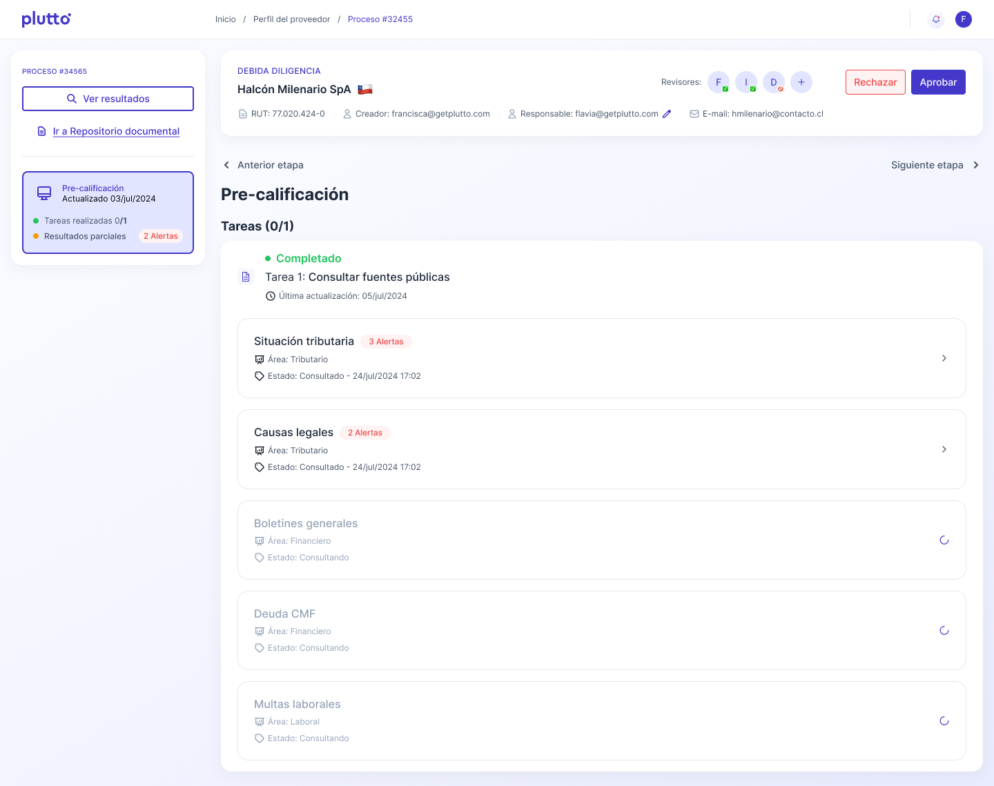The width and height of the screenshot is (994, 786).
Task: Click the repository document icon in sidebar
Action: coord(41,131)
